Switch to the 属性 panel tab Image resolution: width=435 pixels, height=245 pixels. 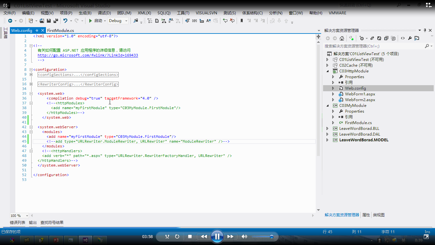click(366, 215)
